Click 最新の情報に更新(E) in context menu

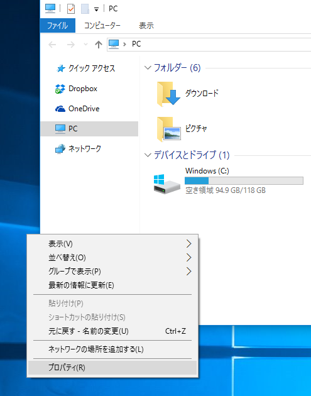tap(81, 285)
